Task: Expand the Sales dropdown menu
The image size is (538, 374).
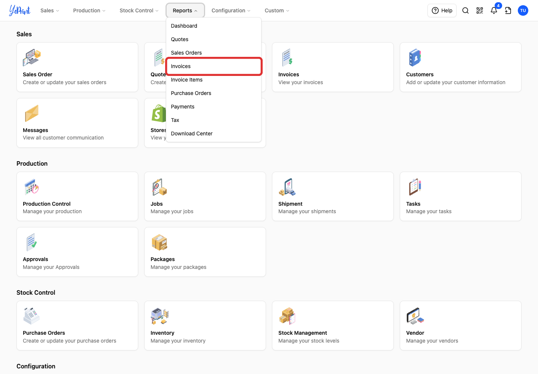Action: pos(50,10)
